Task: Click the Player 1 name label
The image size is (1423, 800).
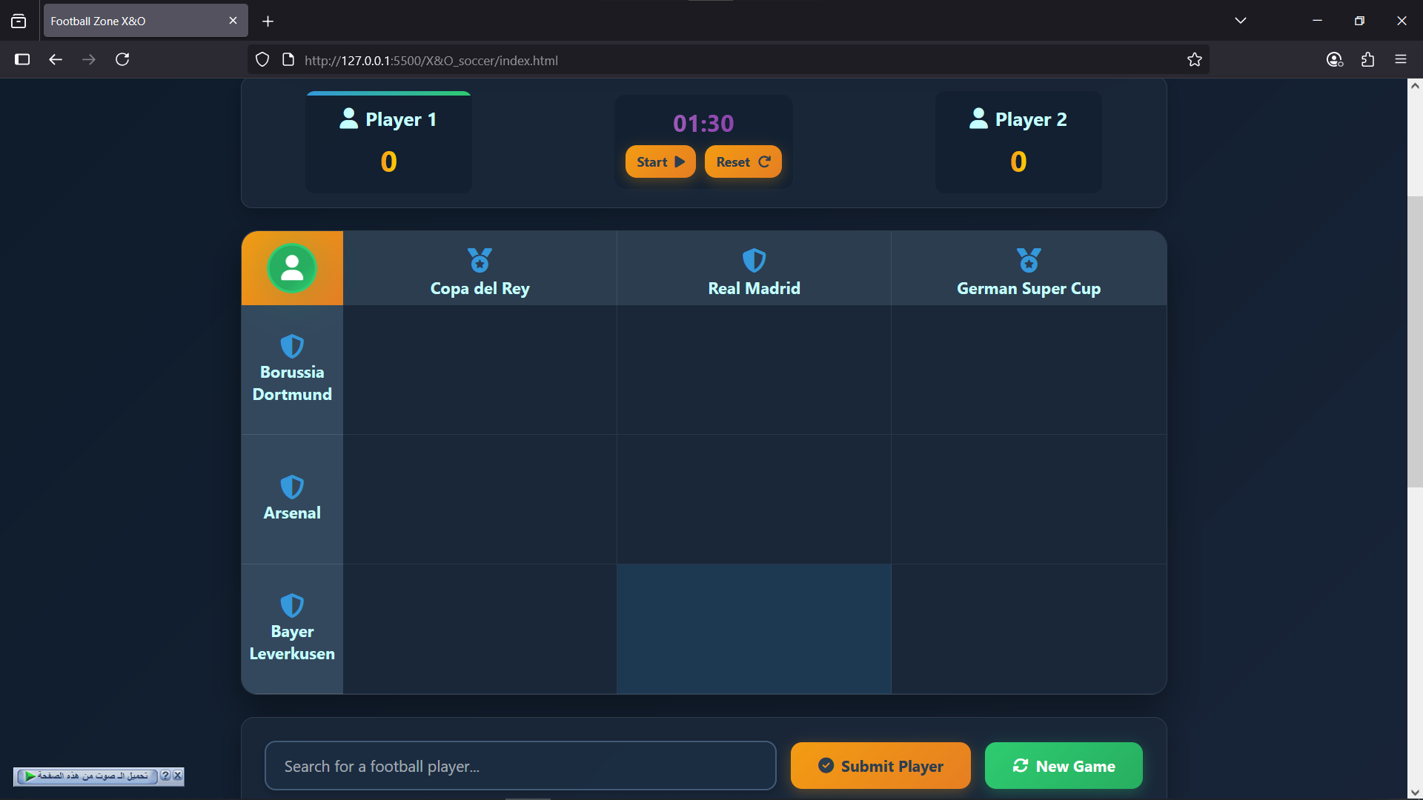Action: (x=401, y=119)
